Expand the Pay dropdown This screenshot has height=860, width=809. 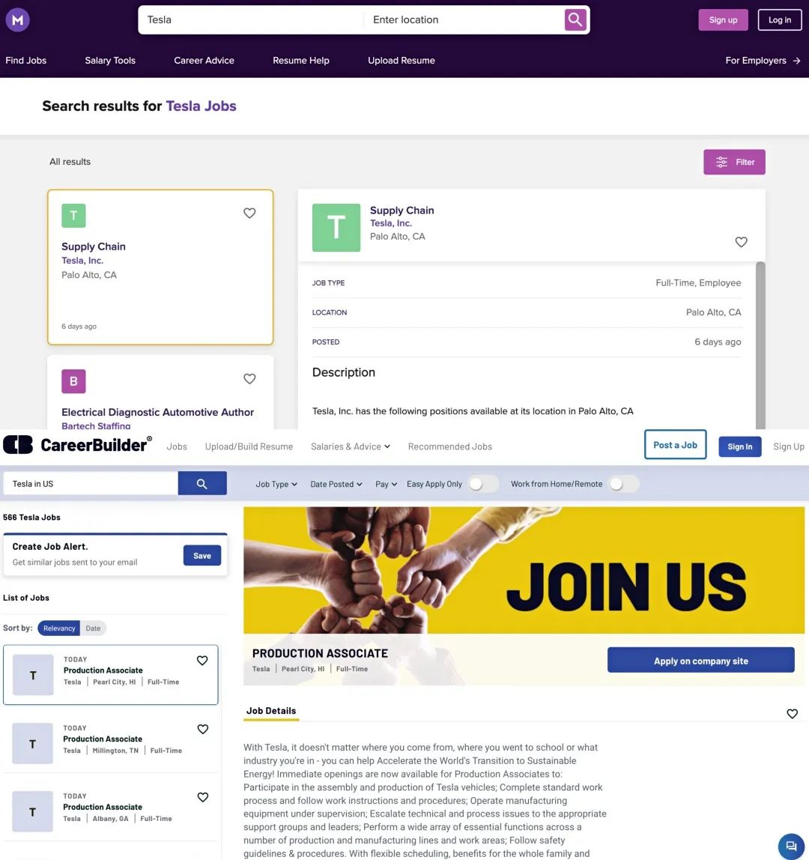[386, 484]
